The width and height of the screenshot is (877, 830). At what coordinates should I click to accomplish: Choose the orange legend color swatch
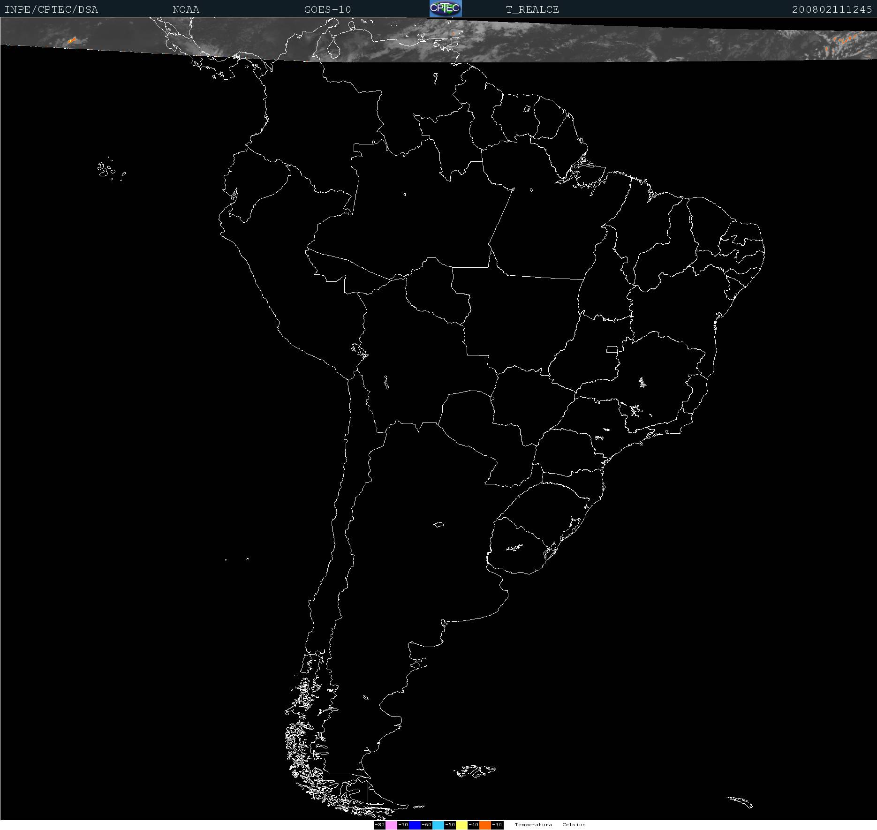coord(485,825)
